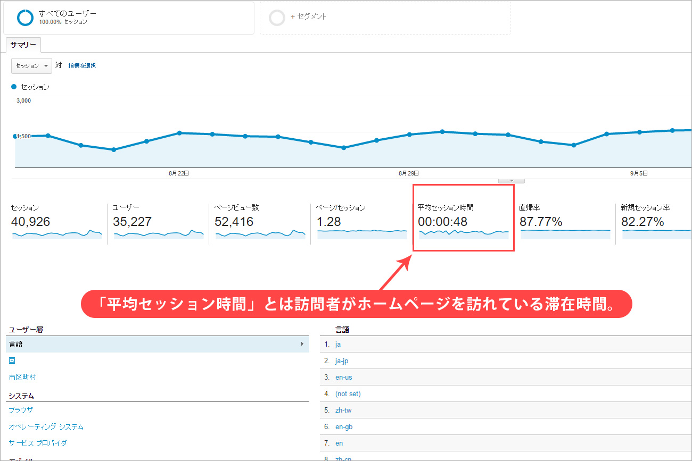This screenshot has width=692, height=461.
Task: Open the セッション metric dropdown
Action: pyautogui.click(x=31, y=65)
